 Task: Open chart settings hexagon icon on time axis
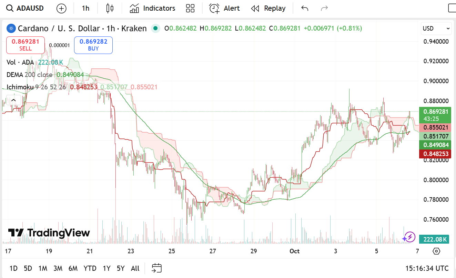pos(436,251)
